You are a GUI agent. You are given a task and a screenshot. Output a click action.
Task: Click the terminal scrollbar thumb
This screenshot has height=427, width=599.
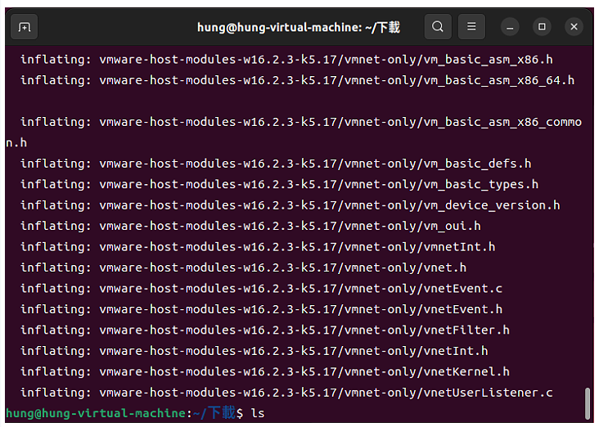[588, 403]
